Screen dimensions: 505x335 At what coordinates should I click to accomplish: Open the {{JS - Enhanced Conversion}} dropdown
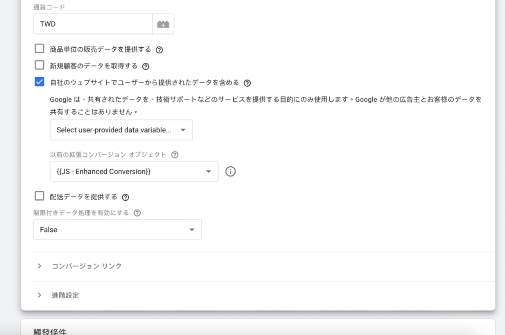tap(134, 172)
